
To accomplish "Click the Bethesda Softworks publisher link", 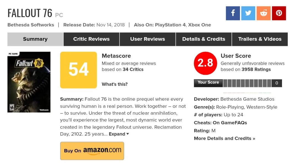I will click(x=31, y=25).
